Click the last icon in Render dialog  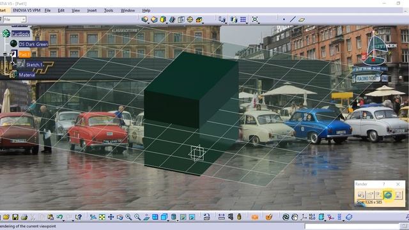(x=398, y=195)
